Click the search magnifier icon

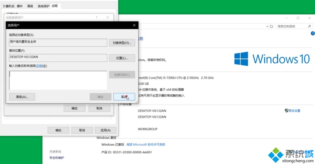309,26
